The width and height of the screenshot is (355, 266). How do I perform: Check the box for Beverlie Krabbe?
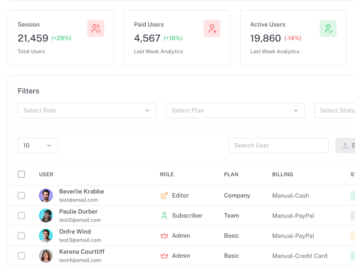[x=21, y=195]
